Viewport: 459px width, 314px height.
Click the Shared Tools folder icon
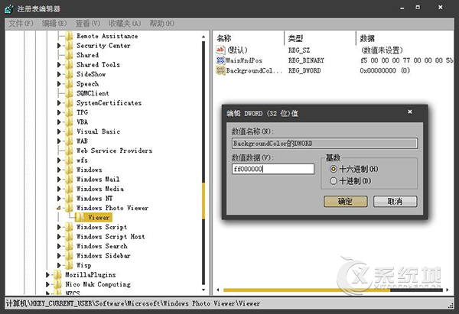(69, 65)
